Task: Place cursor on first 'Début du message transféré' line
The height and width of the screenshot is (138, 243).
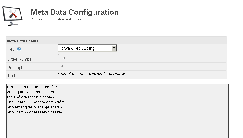Action: (x=32, y=87)
